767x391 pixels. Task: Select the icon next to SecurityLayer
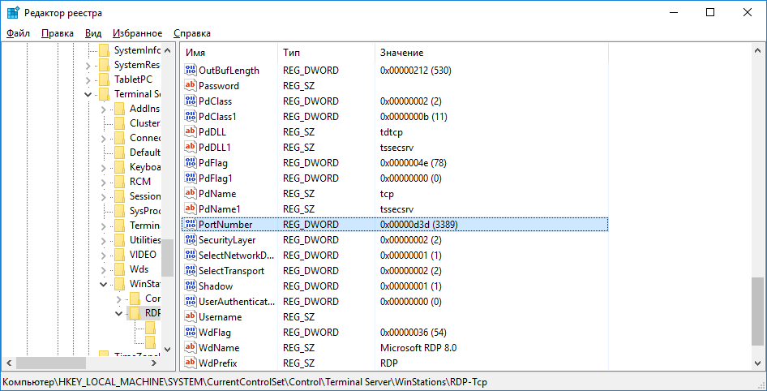pos(191,240)
